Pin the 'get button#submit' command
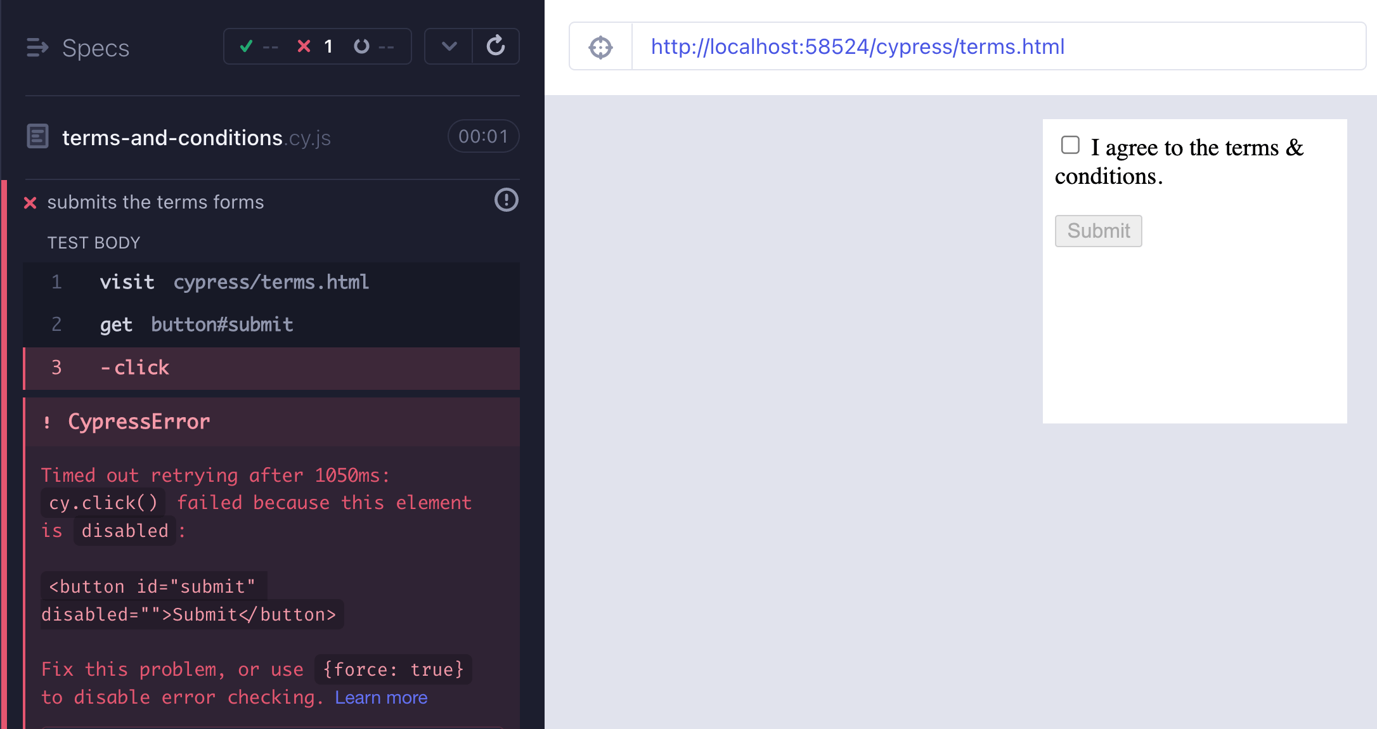This screenshot has width=1377, height=729. coord(197,325)
